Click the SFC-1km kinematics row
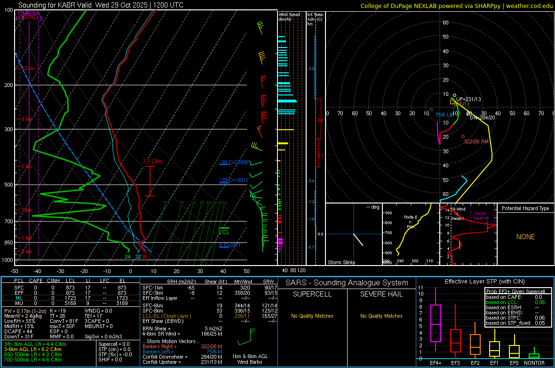The height and width of the screenshot is (368, 555). coord(210,288)
